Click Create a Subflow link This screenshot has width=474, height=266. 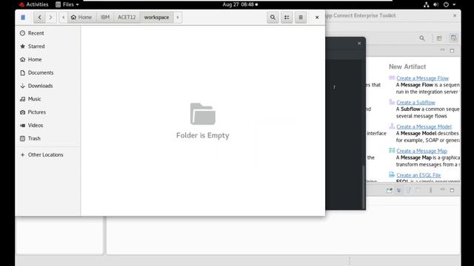pos(415,103)
